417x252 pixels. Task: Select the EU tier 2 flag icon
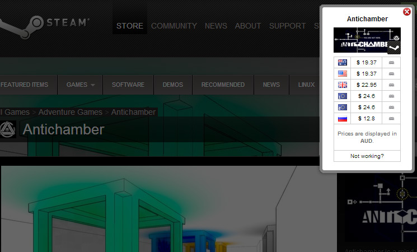[342, 107]
